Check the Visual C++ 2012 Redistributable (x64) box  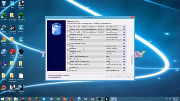pyautogui.click(x=69, y=27)
